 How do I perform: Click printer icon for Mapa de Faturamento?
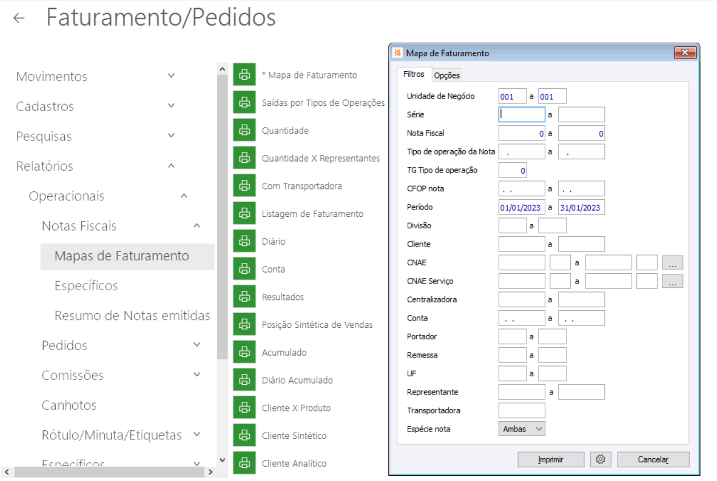[x=244, y=75]
